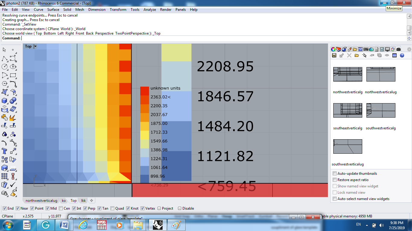This screenshot has height=231, width=412.
Task: Toggle the End osnap checkbox
Action: (5, 208)
